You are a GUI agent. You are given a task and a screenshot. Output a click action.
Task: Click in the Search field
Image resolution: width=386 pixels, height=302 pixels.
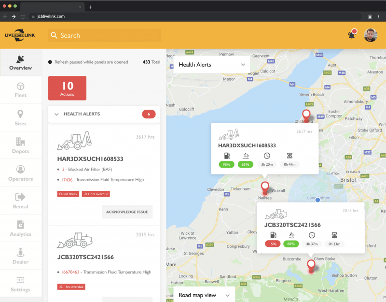pyautogui.click(x=104, y=35)
